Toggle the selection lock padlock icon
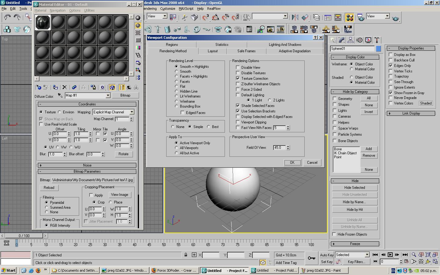The image size is (440, 275). [186, 255]
